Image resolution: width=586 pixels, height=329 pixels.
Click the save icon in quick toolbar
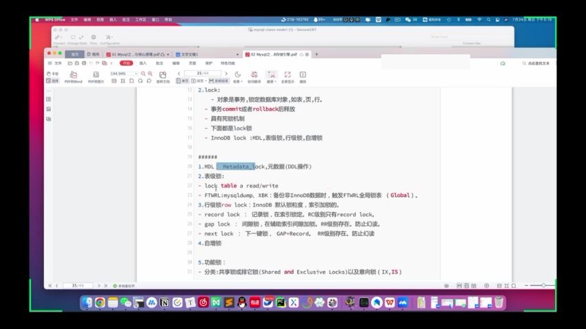77,63
